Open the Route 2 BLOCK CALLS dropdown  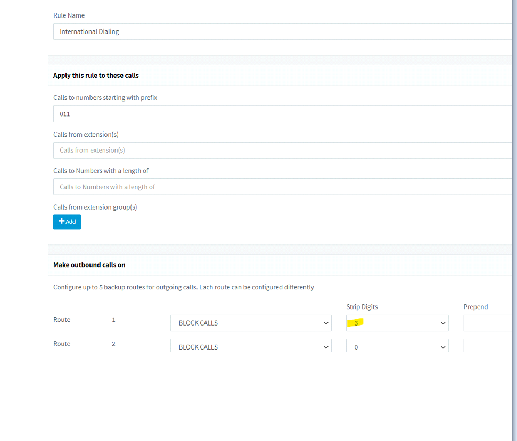(x=250, y=347)
